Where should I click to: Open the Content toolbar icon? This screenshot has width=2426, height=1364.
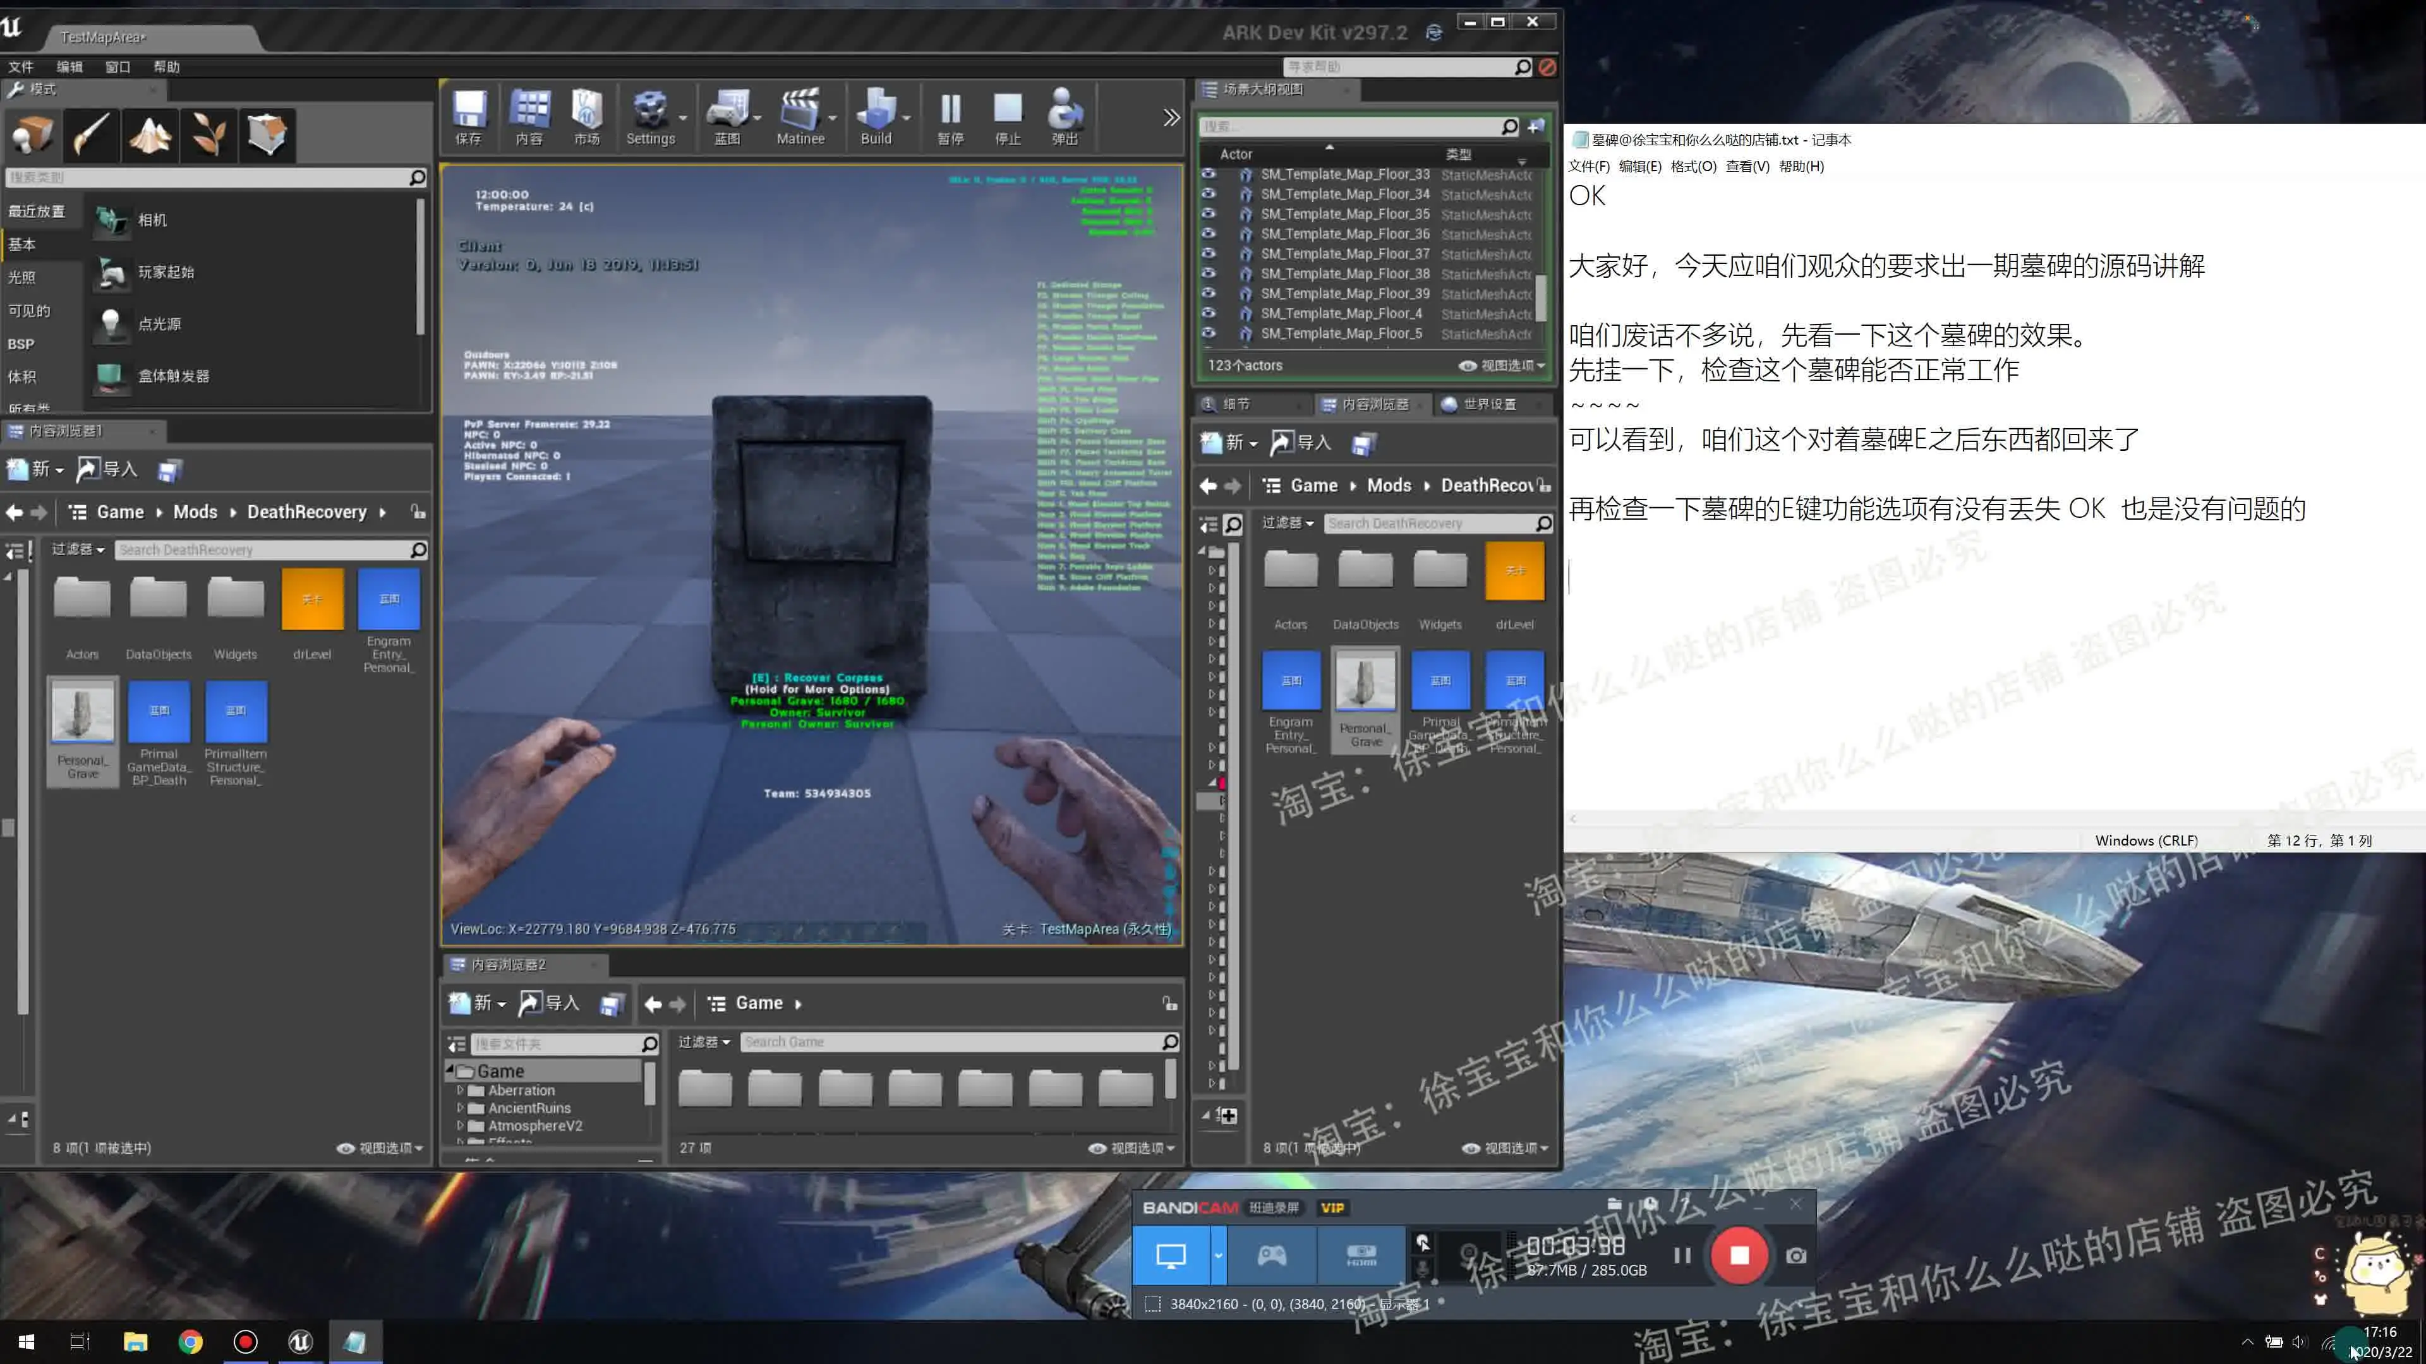(529, 117)
